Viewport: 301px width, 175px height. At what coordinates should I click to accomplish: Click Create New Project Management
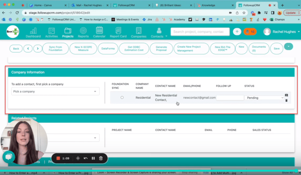pyautogui.click(x=191, y=49)
